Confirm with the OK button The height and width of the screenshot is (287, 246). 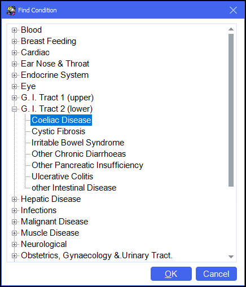pos(171,274)
